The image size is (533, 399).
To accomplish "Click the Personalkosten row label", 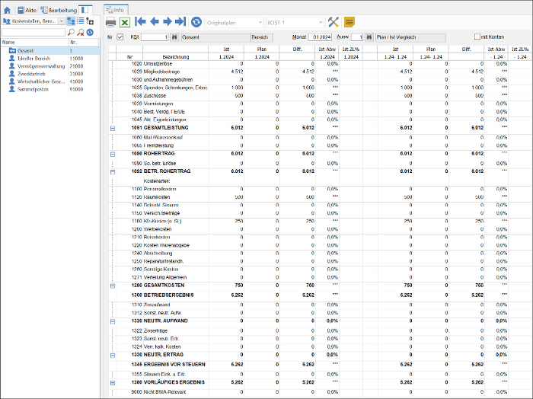I will point(160,189).
